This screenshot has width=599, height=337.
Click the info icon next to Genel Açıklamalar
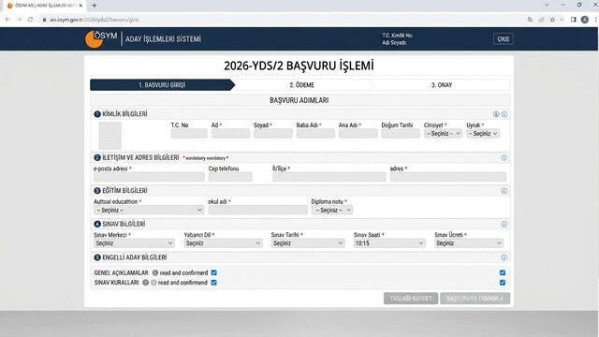155,272
